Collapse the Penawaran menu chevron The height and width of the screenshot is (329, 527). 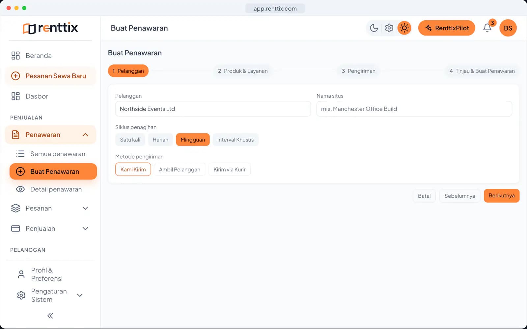pyautogui.click(x=85, y=135)
